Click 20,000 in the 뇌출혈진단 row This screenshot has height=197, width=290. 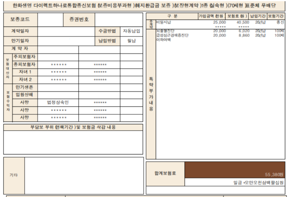tap(219, 31)
